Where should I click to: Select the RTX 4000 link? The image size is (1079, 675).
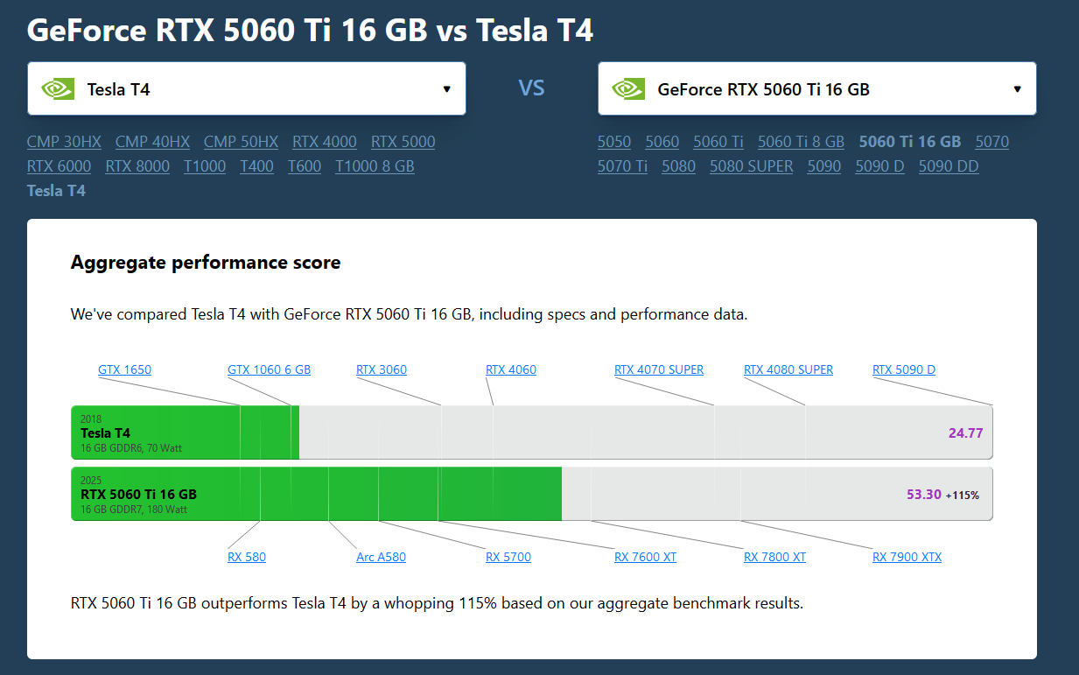(x=324, y=142)
